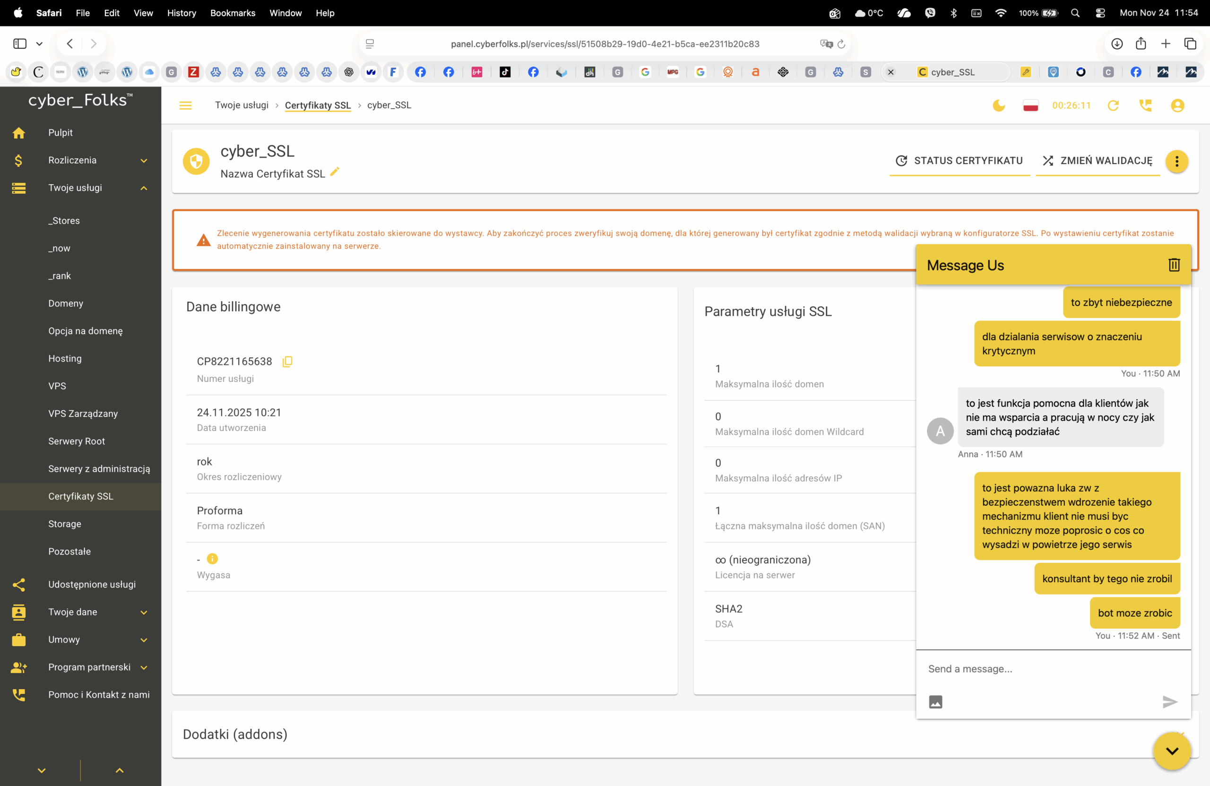Image resolution: width=1210 pixels, height=786 pixels.
Task: Open Safari Bookmarks menu
Action: [233, 13]
